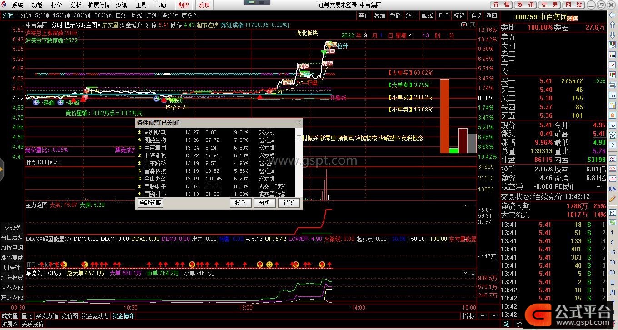Click the 交易 button at top right
The image size is (618, 330).
[x=549, y=5]
